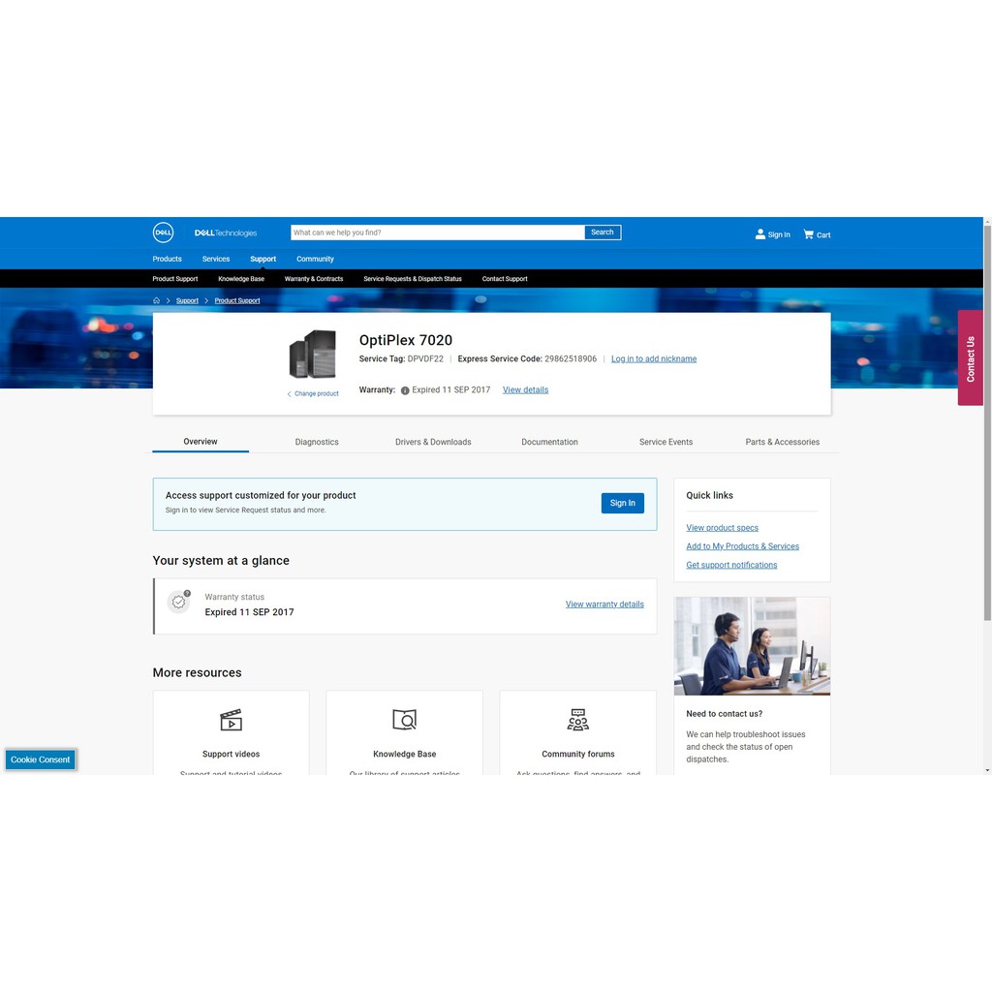The height and width of the screenshot is (992, 992).
Task: Click the home breadcrumb icon
Action: 157,300
